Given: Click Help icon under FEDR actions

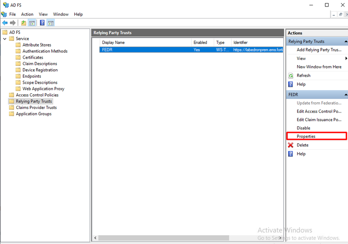Looking at the screenshot, I should click(291, 154).
